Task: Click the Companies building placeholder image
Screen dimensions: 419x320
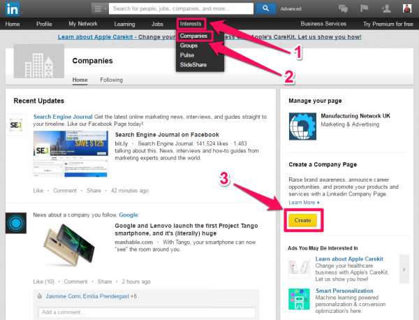Action: tap(38, 61)
